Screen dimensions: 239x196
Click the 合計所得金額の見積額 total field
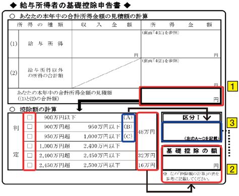click(x=181, y=96)
